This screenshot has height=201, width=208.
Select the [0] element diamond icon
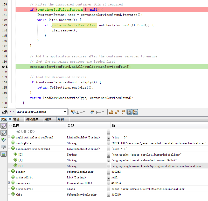[16, 154]
